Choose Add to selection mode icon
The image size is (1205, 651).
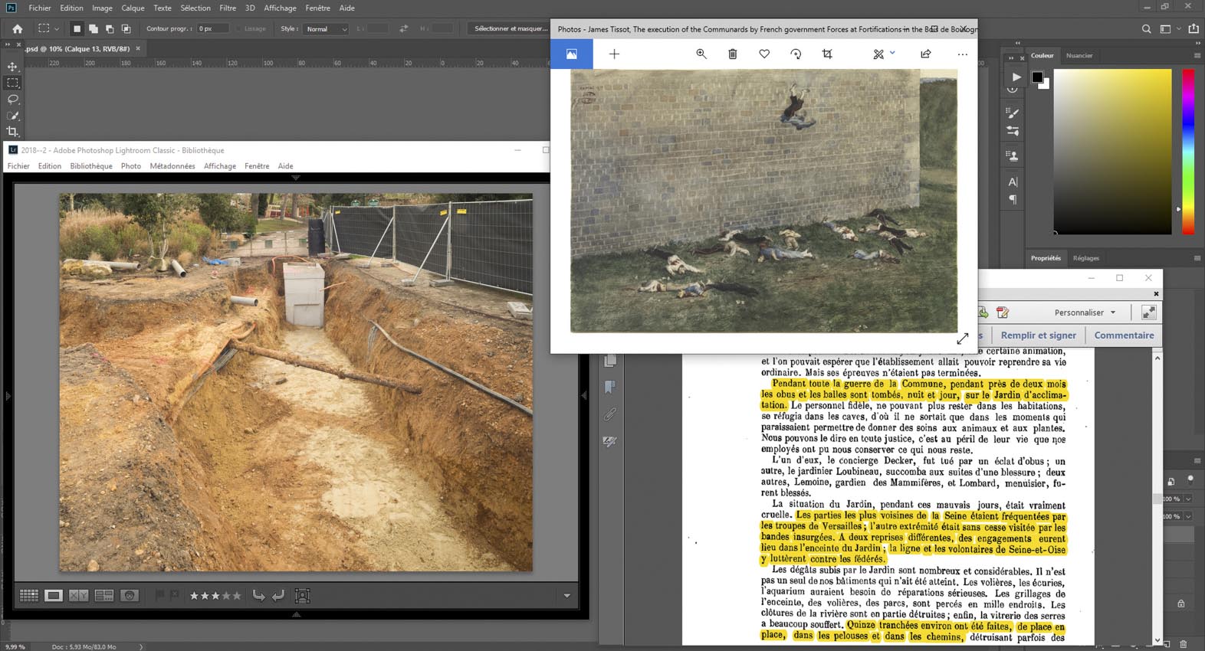click(x=93, y=28)
